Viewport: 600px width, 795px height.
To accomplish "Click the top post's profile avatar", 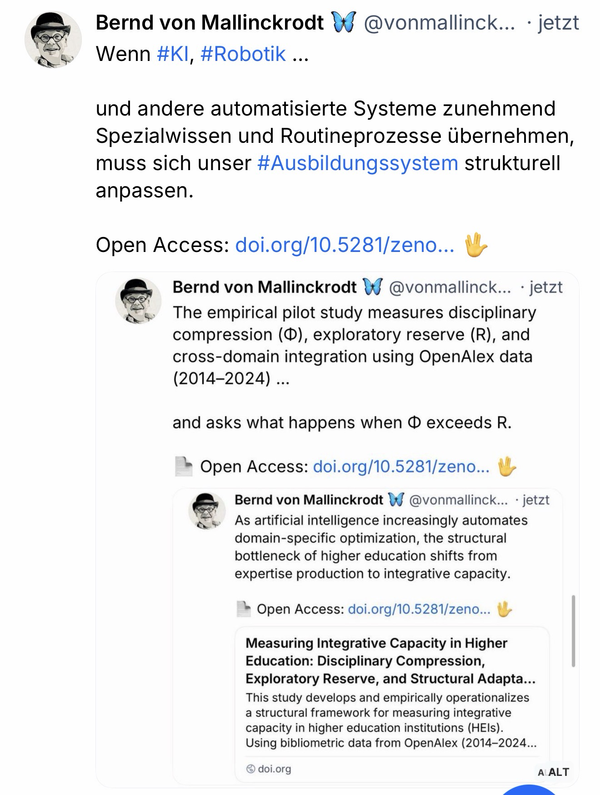I will coord(53,40).
